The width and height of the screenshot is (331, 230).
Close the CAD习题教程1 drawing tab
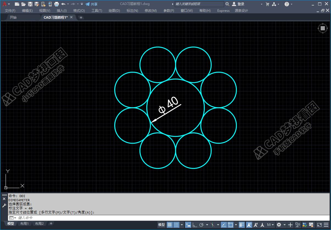click(71, 17)
